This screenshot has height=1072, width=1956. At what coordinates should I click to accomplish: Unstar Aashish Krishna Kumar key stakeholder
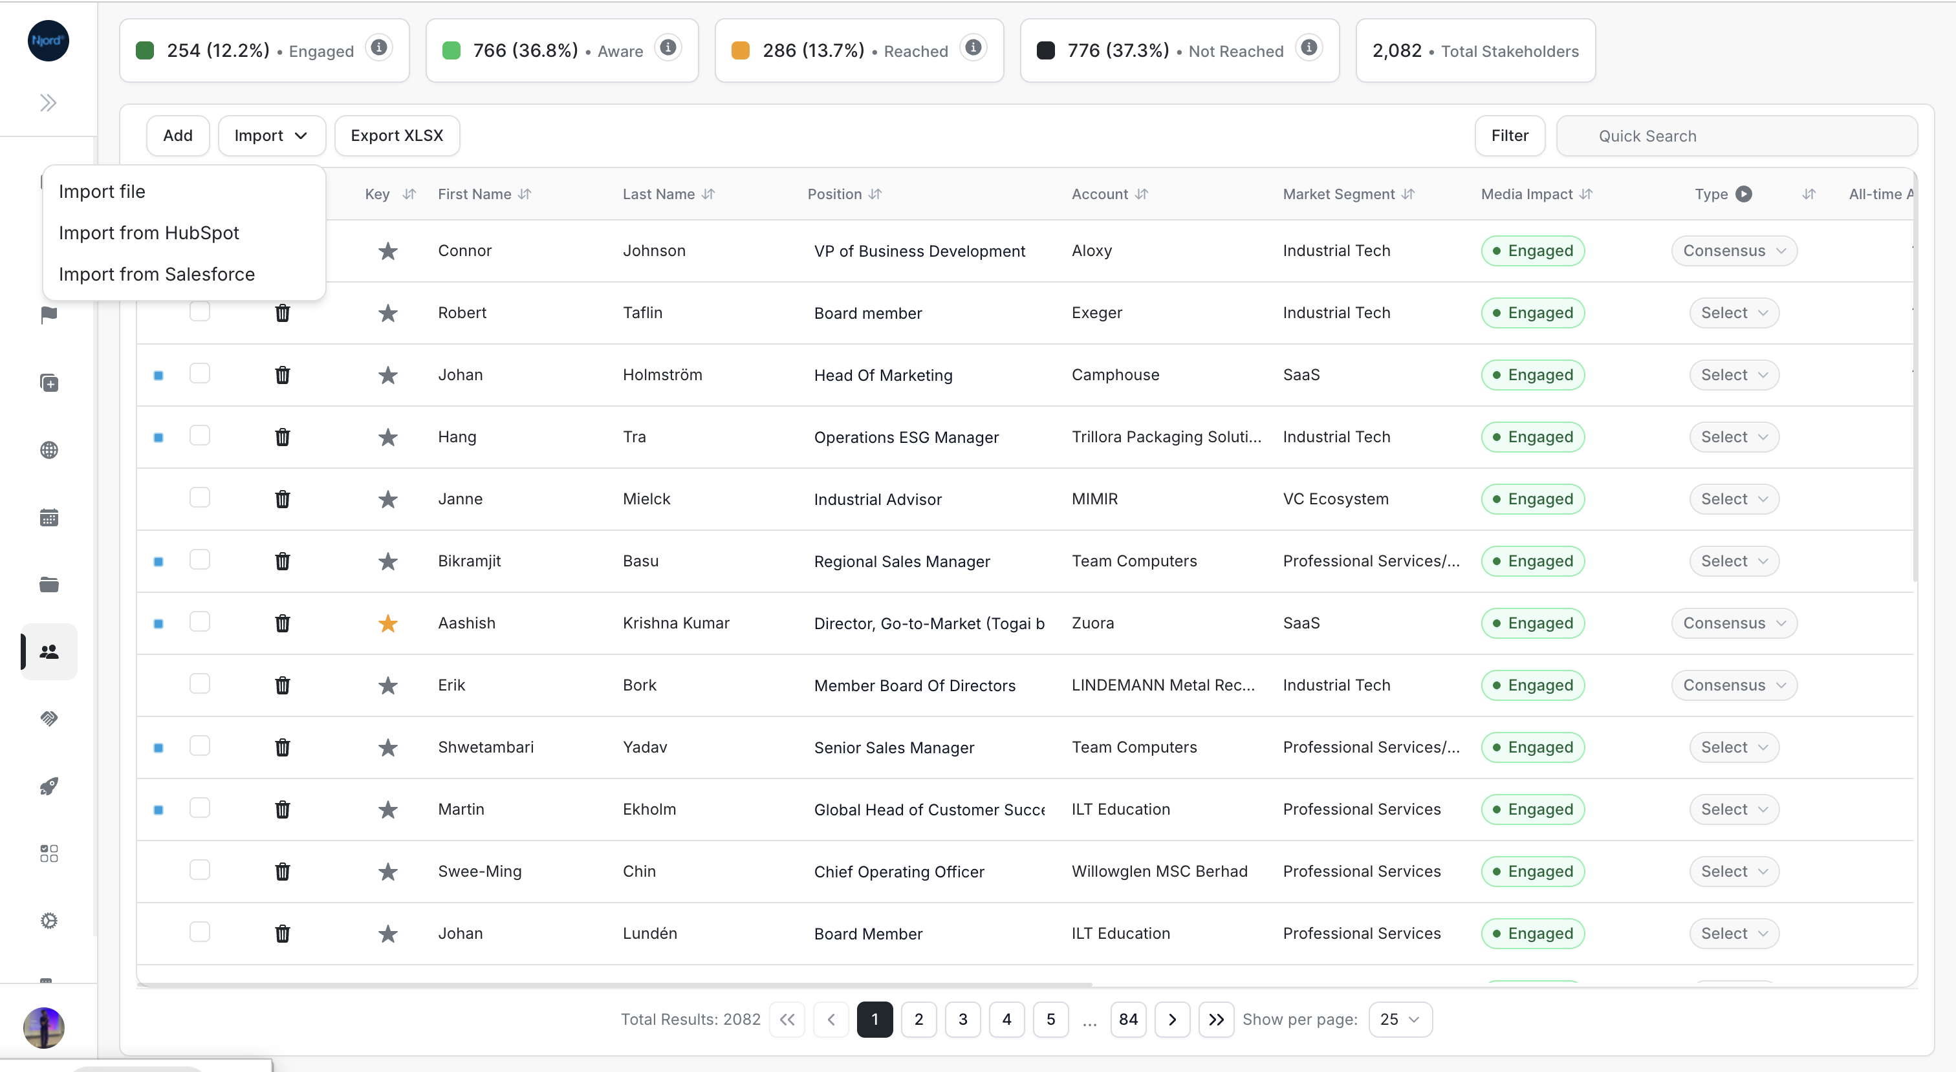tap(388, 623)
